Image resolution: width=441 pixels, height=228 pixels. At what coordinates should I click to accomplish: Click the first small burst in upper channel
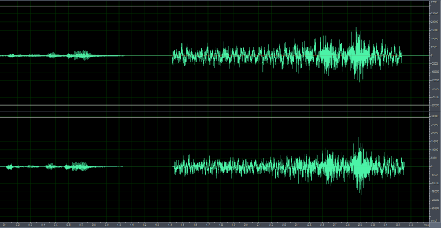tap(12, 55)
